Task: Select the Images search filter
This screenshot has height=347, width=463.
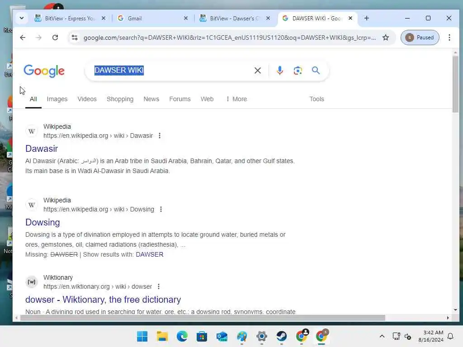Action: (57, 99)
